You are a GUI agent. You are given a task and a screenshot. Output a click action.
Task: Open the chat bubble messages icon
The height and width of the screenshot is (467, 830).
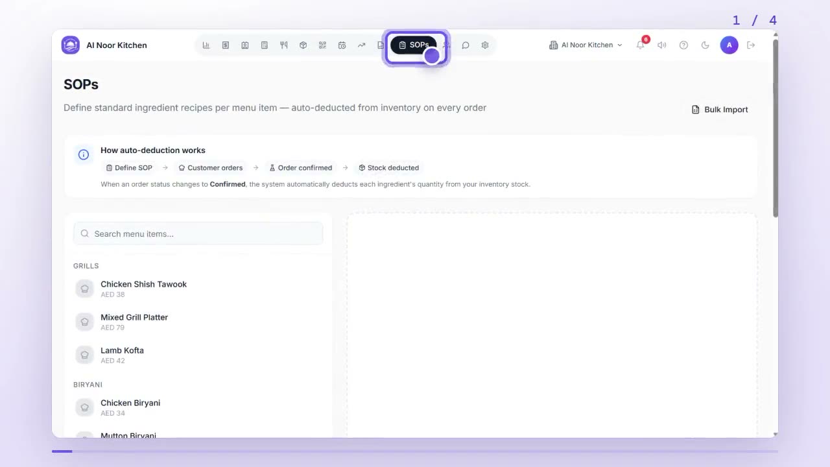(x=466, y=45)
